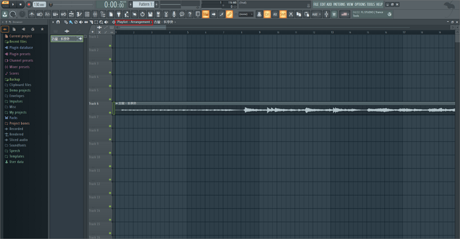
Task: Open the PATTERNS menu
Action: point(339,5)
